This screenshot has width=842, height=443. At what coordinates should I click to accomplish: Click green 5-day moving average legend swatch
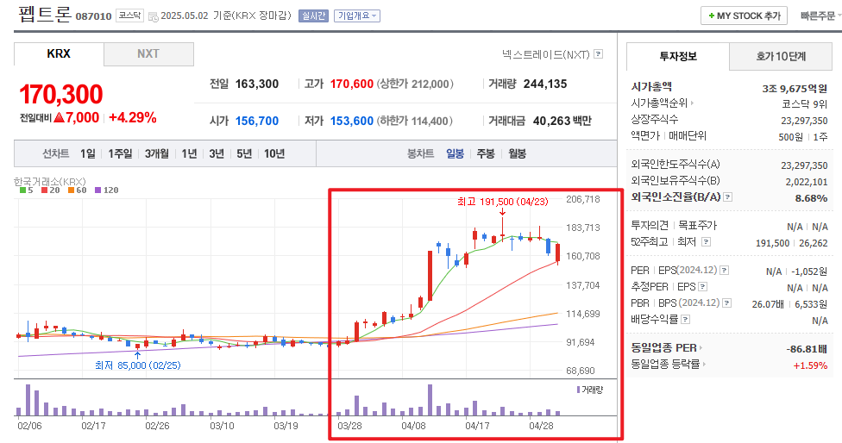(x=22, y=190)
